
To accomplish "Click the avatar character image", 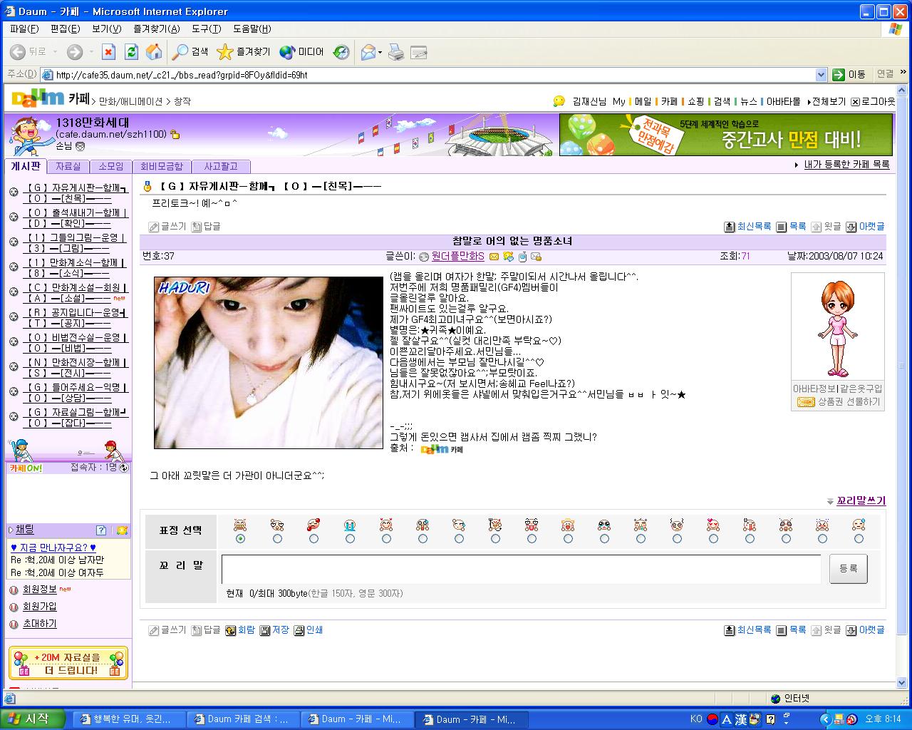I will [838, 329].
